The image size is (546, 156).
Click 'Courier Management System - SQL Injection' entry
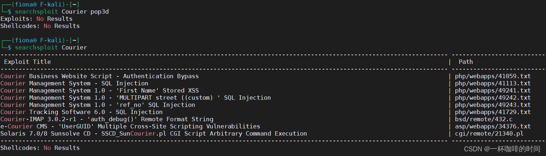74,83
